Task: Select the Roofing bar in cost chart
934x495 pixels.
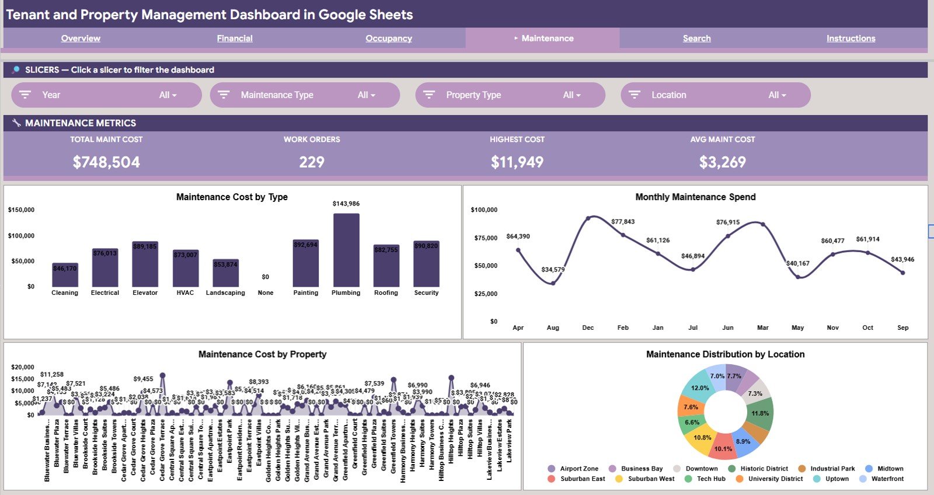Action: (x=386, y=266)
